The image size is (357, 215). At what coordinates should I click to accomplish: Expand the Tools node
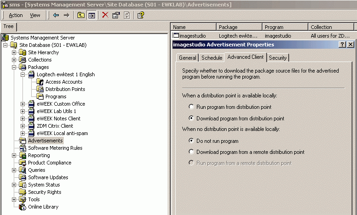[x=14, y=199]
